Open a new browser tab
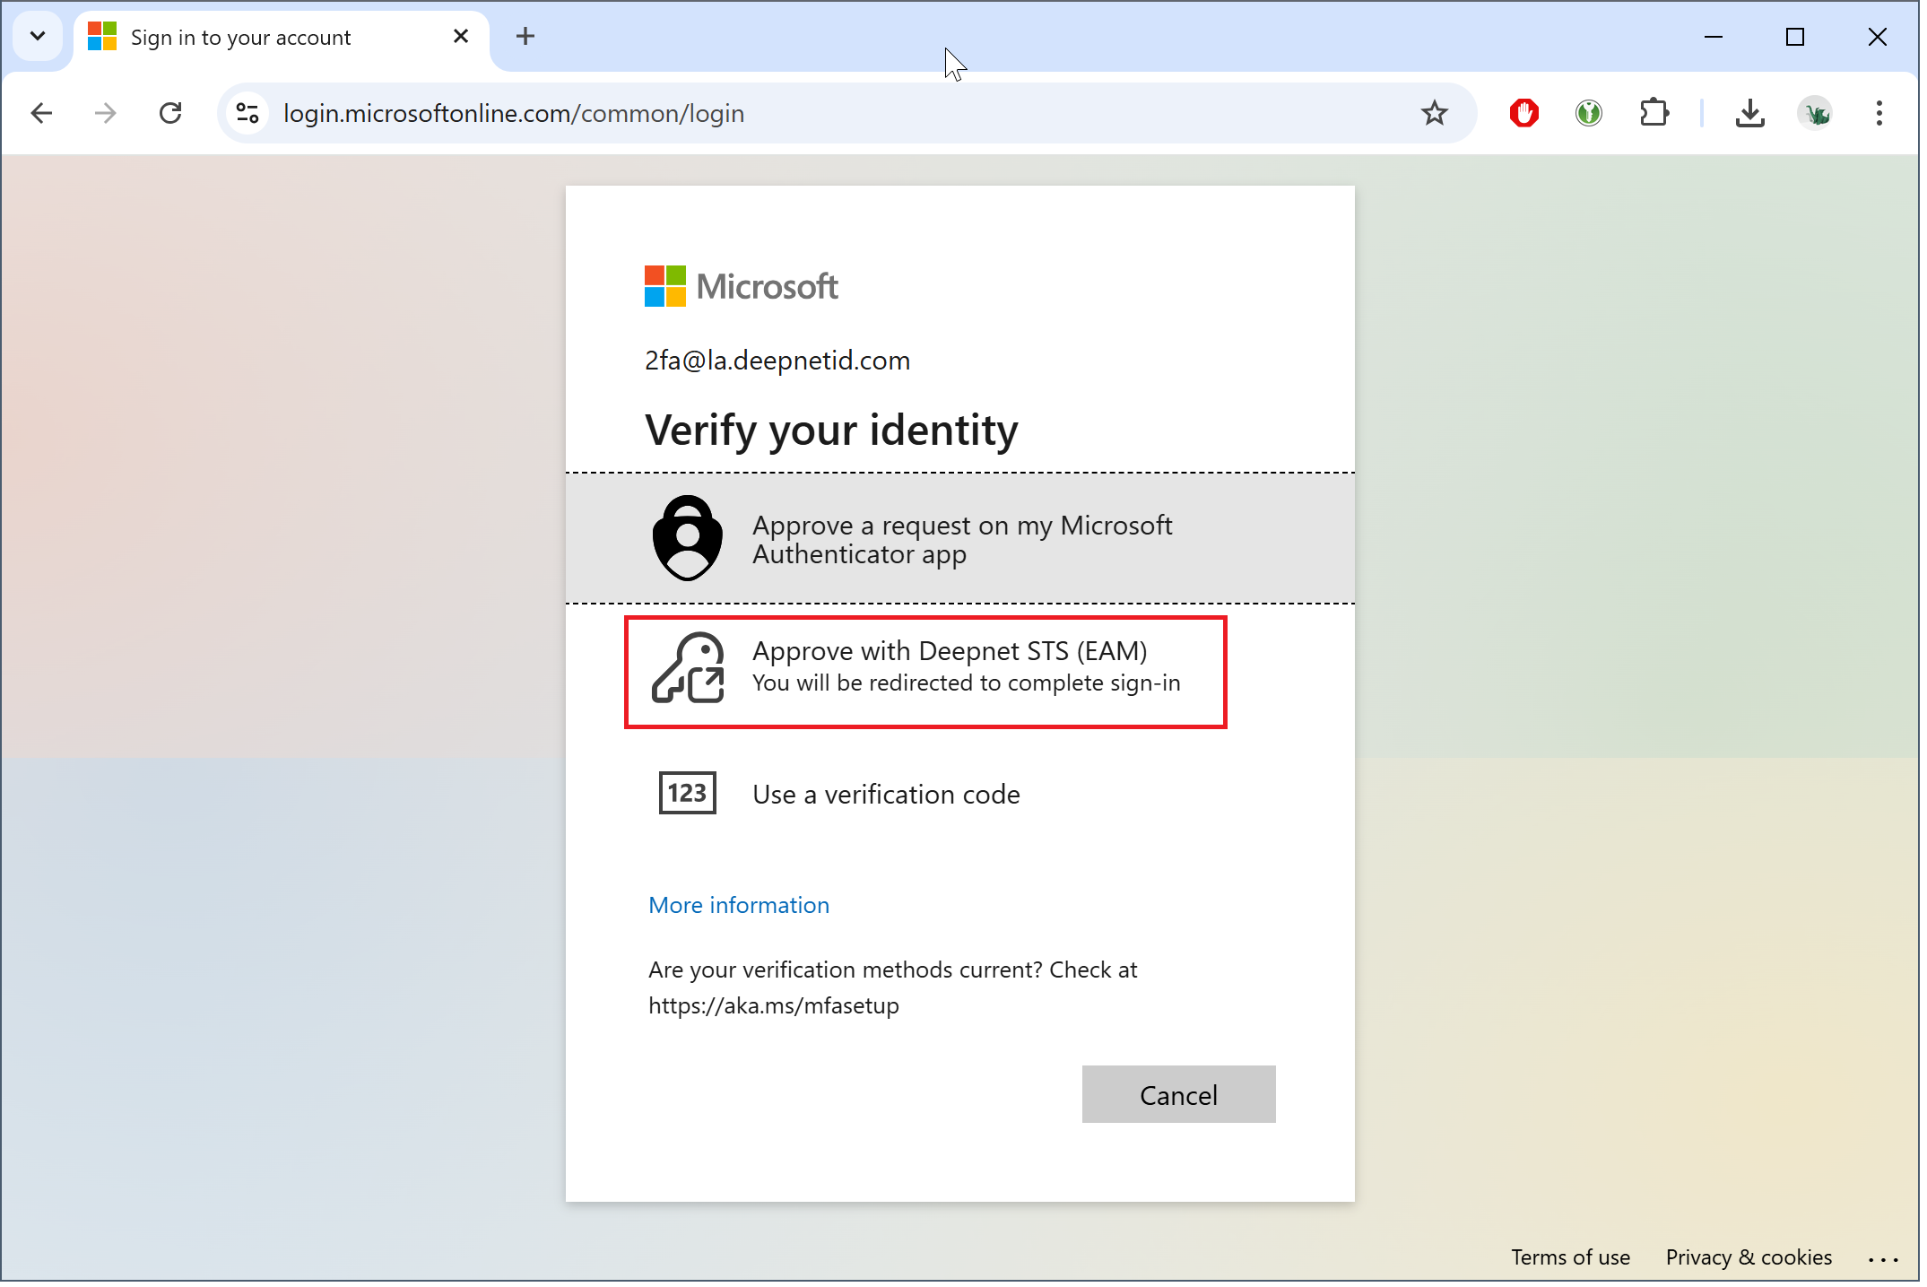 click(527, 37)
